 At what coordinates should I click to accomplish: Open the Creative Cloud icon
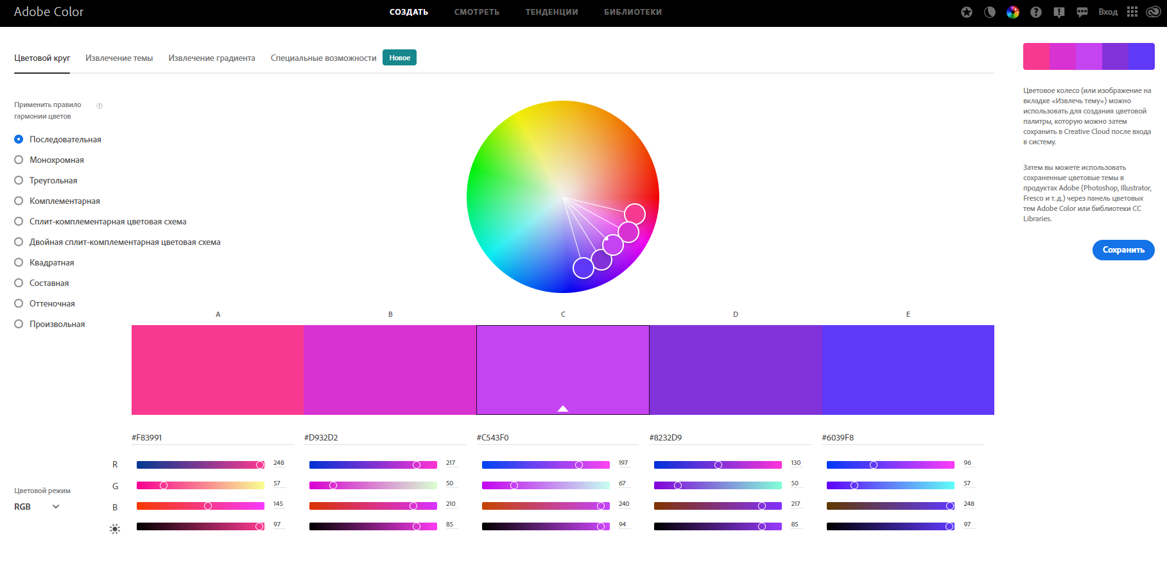tap(1153, 12)
